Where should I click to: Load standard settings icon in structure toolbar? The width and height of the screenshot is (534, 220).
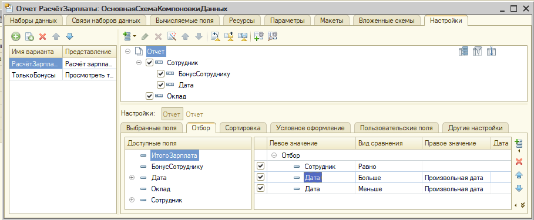[215, 36]
